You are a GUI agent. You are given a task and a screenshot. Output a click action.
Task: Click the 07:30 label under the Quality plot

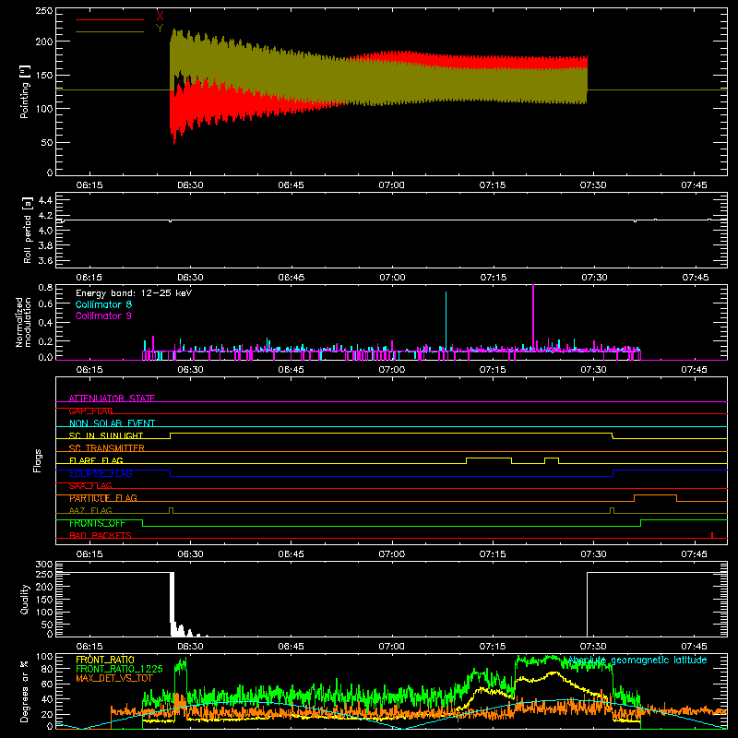click(x=593, y=647)
